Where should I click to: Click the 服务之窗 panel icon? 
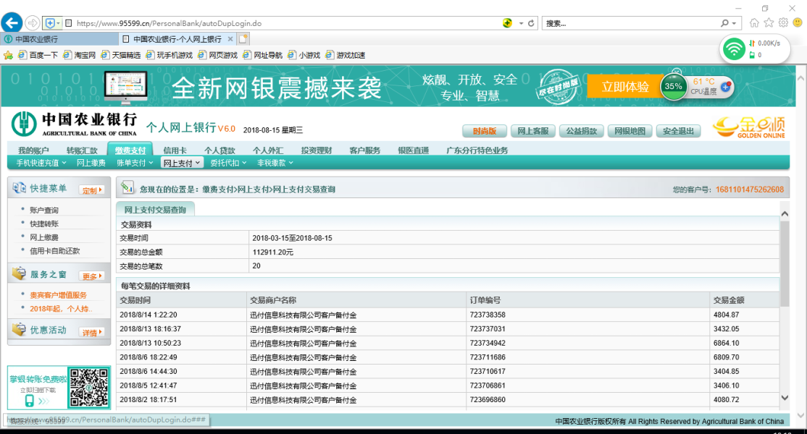20,273
